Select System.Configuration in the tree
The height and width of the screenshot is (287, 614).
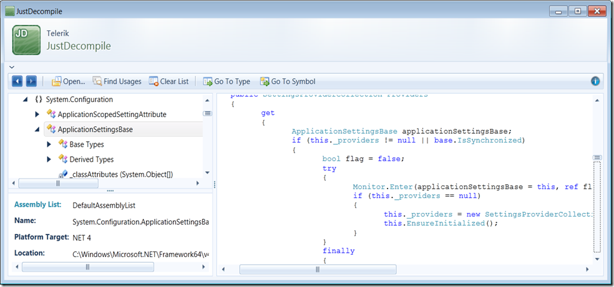coord(79,100)
